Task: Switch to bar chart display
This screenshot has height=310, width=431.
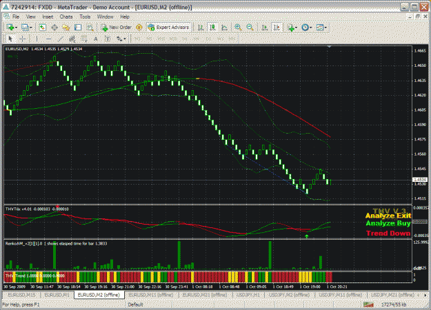Action: coord(201,28)
